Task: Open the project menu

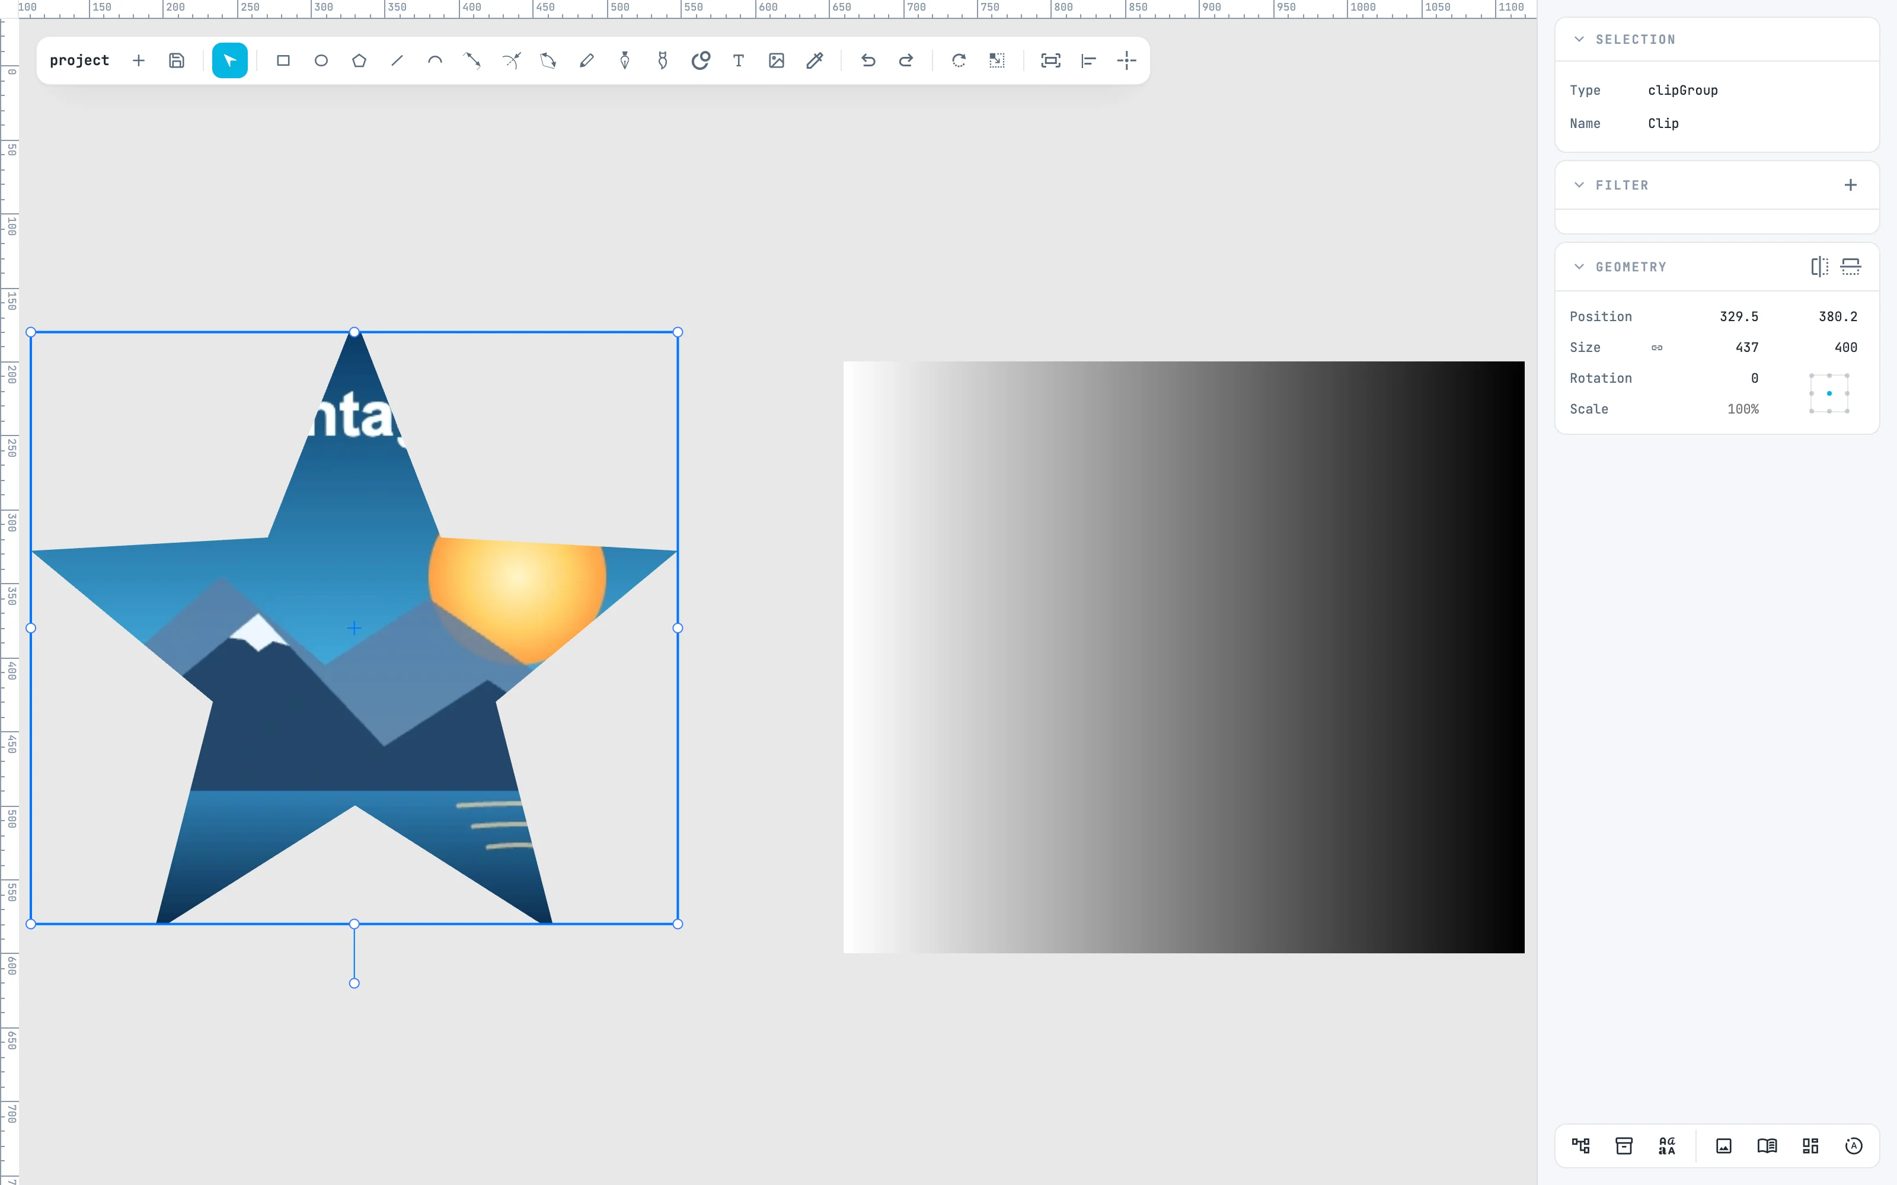Action: (79, 60)
